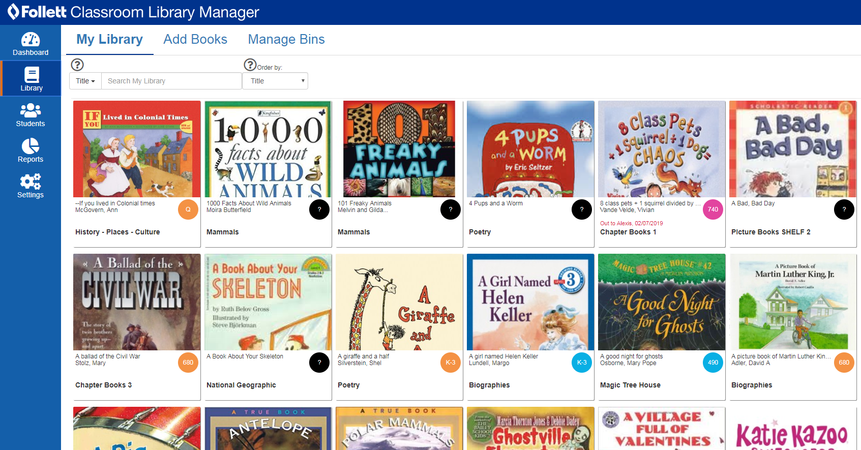This screenshot has height=450, width=861.
Task: Click the Q level badge on Colonial Times
Action: [x=188, y=209]
